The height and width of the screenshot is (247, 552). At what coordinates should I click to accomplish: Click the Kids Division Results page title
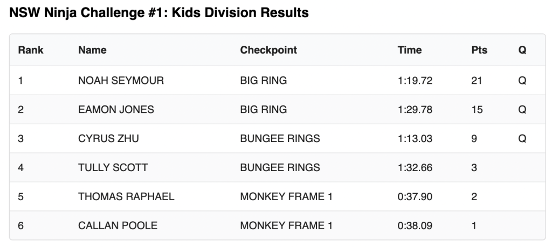[156, 13]
